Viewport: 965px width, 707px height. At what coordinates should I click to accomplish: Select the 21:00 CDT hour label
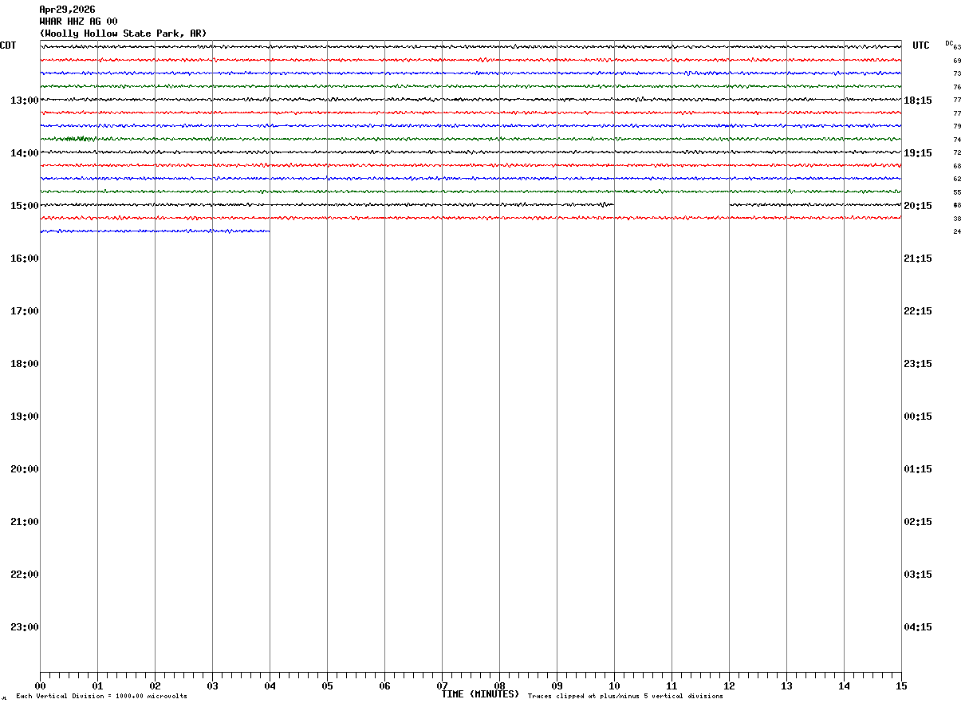coord(25,522)
